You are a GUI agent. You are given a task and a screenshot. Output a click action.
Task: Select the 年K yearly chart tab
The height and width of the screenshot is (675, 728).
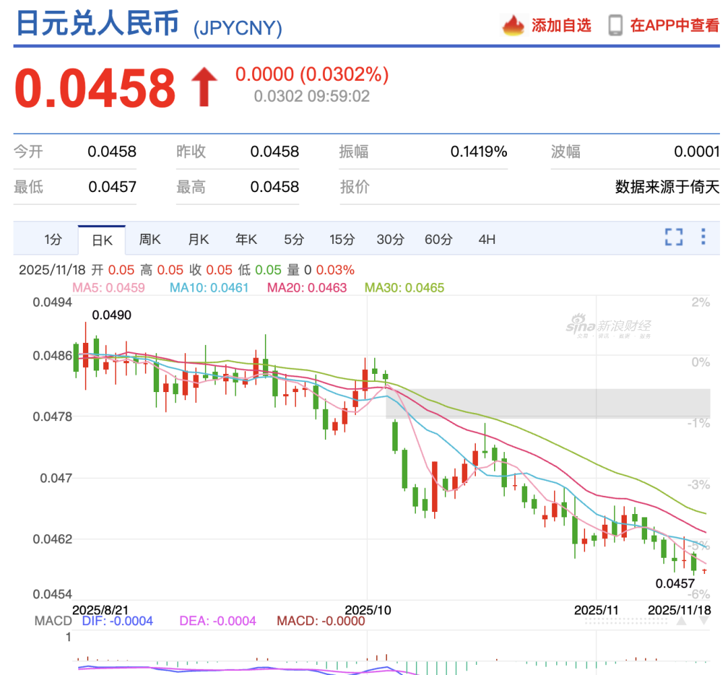point(245,239)
